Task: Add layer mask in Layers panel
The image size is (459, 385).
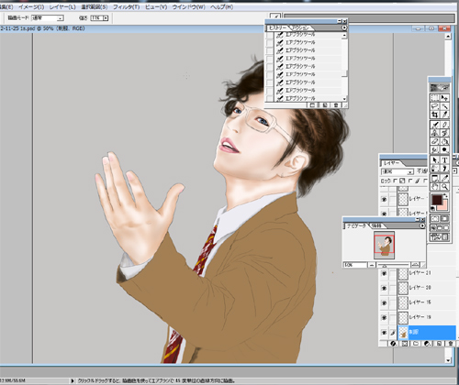Action: tap(405, 344)
